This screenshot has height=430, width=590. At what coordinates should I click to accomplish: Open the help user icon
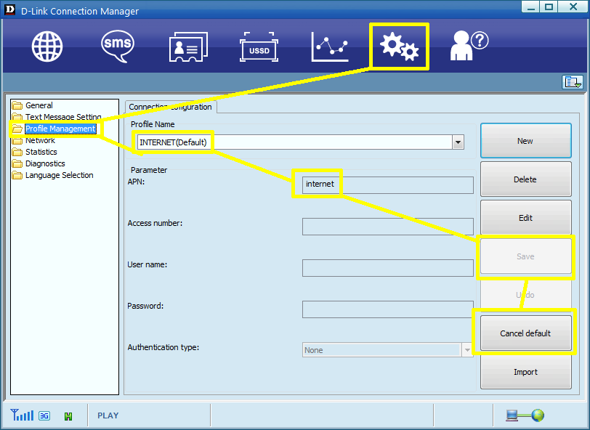click(x=469, y=46)
